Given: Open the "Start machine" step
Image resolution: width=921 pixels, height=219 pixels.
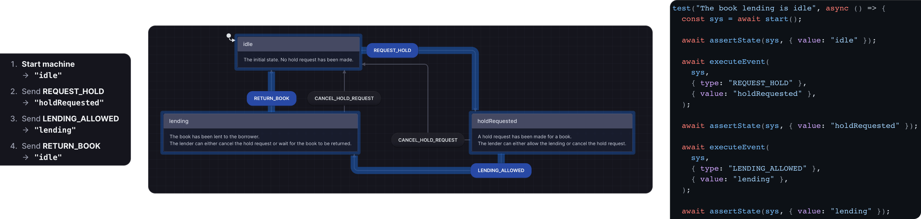Looking at the screenshot, I should [48, 64].
